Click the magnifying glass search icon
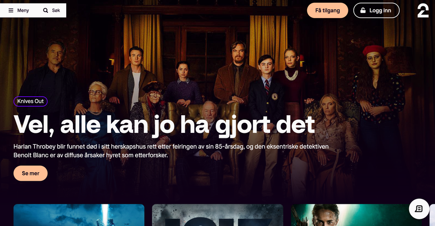 [45, 10]
